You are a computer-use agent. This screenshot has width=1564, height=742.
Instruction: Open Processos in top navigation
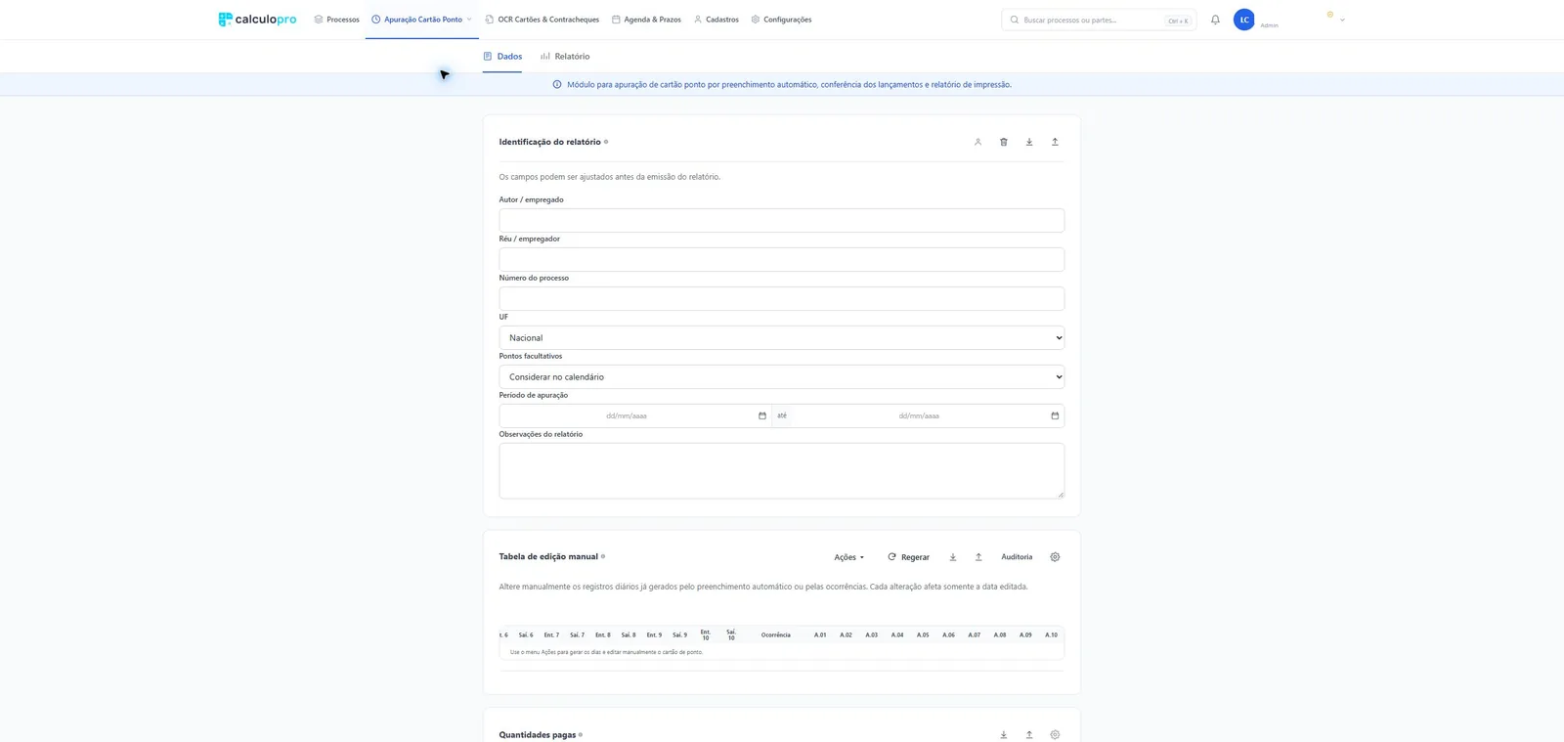click(x=336, y=20)
